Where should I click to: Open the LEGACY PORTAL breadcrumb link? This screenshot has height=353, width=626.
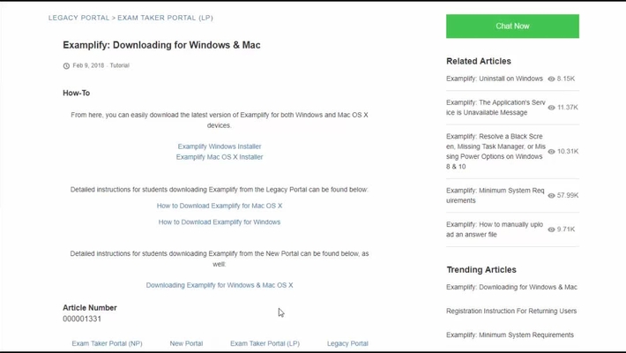[78, 18]
